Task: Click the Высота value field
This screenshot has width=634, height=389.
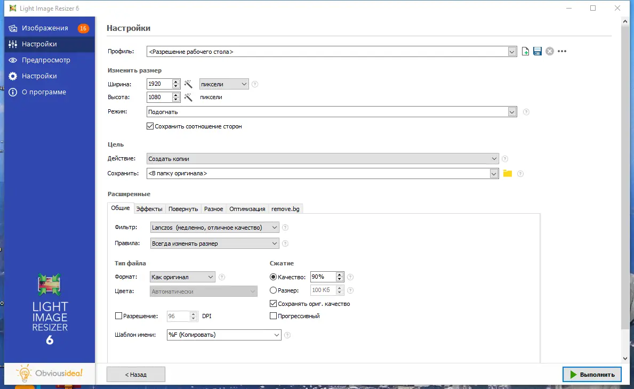Action: point(159,97)
